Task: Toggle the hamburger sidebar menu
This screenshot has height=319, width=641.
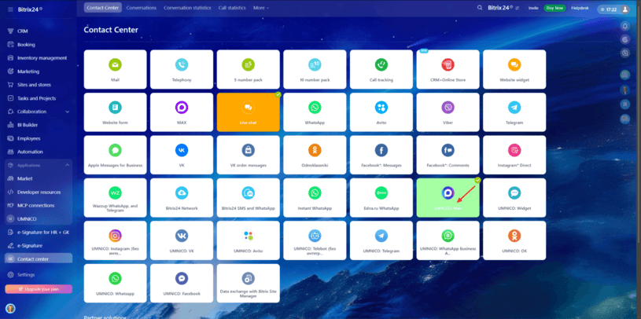Action: [x=10, y=9]
